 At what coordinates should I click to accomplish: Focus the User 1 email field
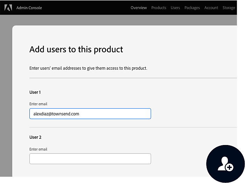pos(90,114)
